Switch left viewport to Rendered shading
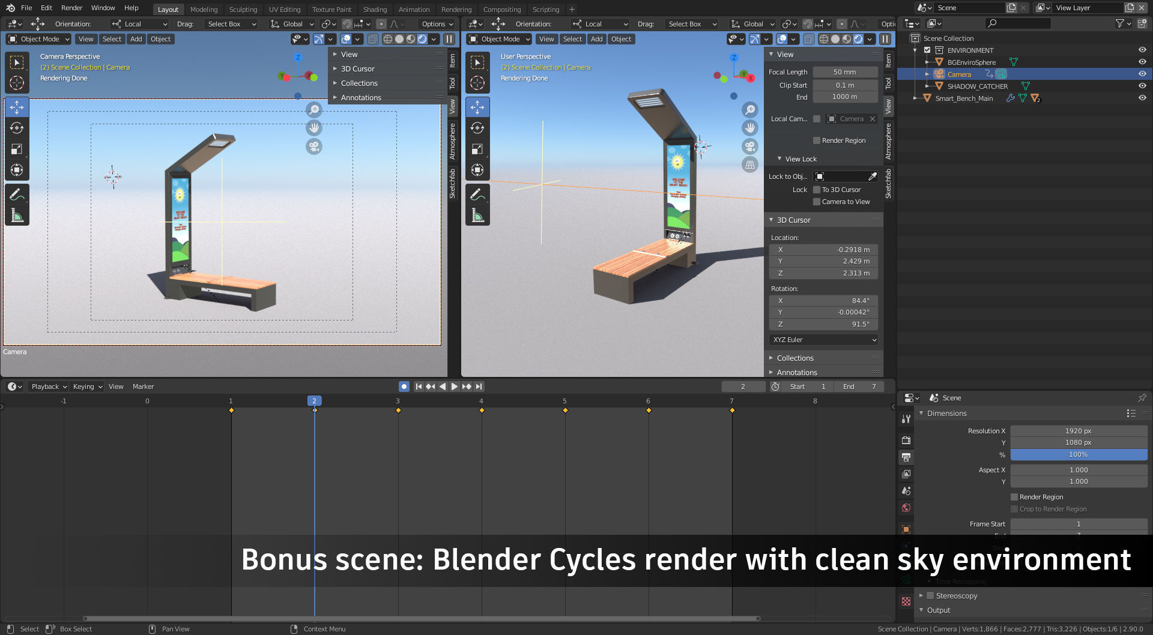 pos(422,39)
